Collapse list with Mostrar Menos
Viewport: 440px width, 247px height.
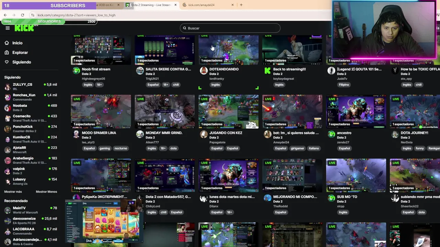pyautogui.click(x=46, y=192)
